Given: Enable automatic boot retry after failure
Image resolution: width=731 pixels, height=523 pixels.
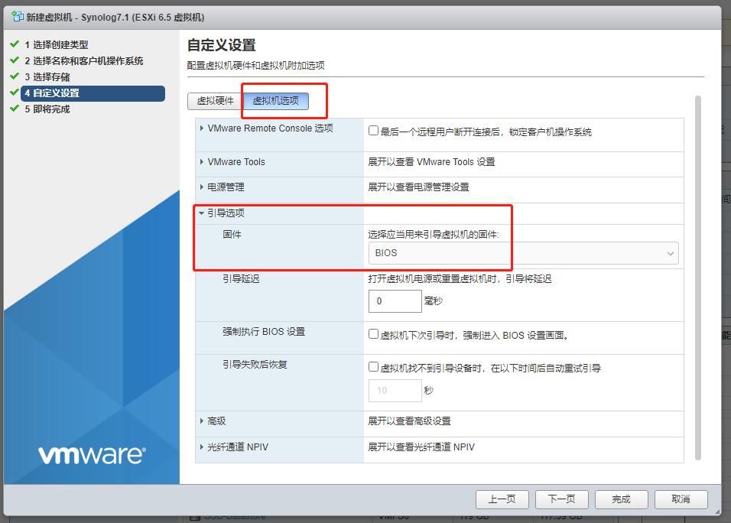Looking at the screenshot, I should [372, 368].
